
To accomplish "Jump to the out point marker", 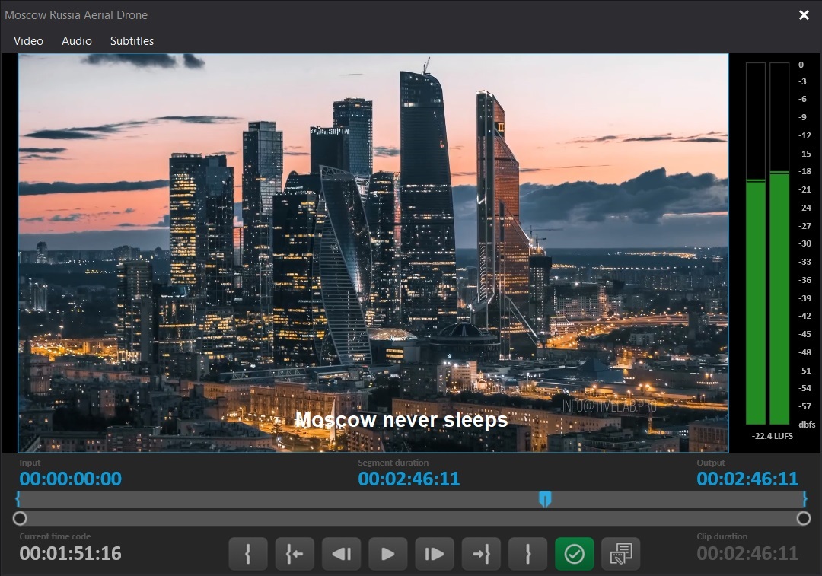I will [x=481, y=553].
